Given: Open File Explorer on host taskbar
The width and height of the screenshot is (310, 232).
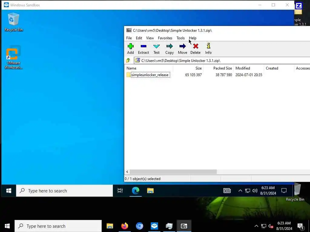Looking at the screenshot, I should pyautogui.click(x=110, y=226).
